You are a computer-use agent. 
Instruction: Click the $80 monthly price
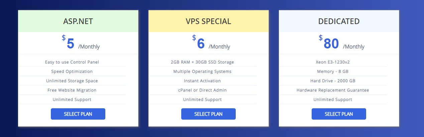[x=341, y=43]
